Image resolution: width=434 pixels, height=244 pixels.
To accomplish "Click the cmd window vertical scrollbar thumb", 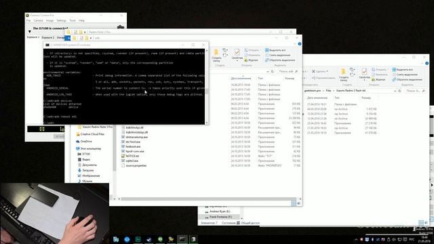I will 206,91.
